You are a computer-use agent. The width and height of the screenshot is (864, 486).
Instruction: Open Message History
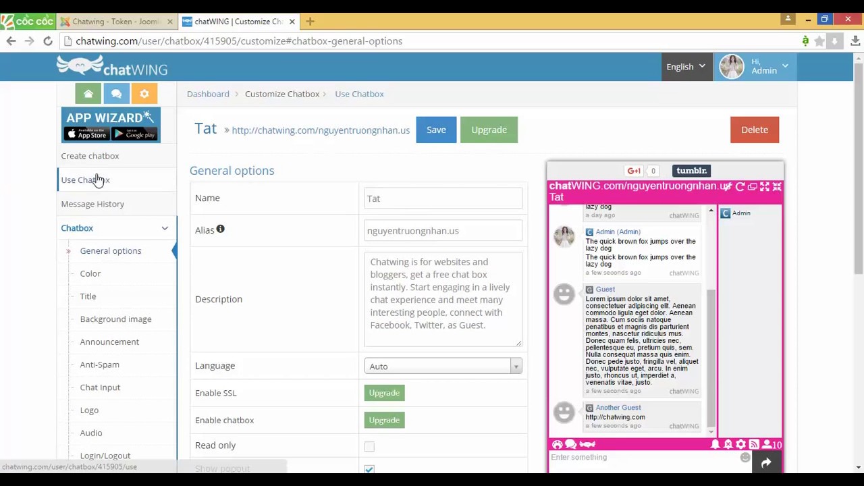click(92, 204)
